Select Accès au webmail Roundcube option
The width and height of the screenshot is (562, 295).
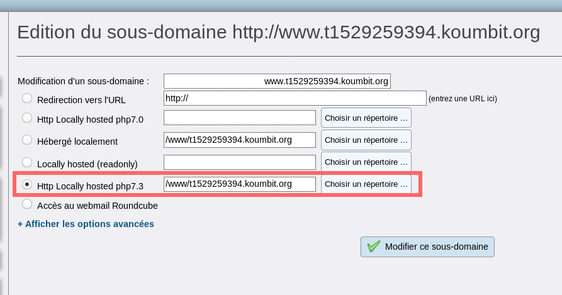[27, 204]
